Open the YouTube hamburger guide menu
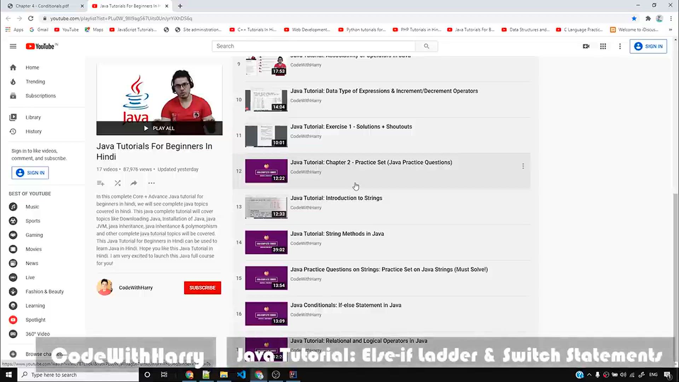The image size is (679, 382). [x=13, y=46]
